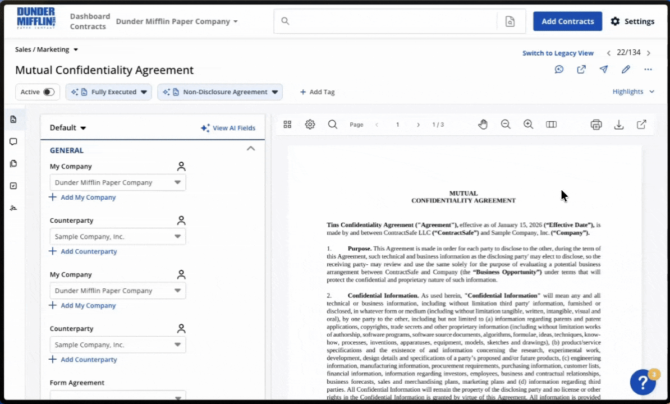Open the thumbnail grid view

point(287,125)
